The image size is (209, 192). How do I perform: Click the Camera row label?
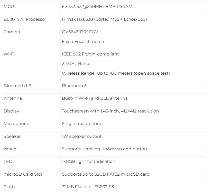point(12,32)
